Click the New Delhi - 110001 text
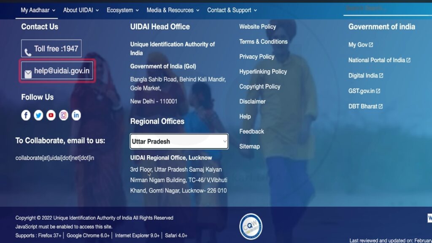Viewport: 432px width, 243px height. pos(154,101)
